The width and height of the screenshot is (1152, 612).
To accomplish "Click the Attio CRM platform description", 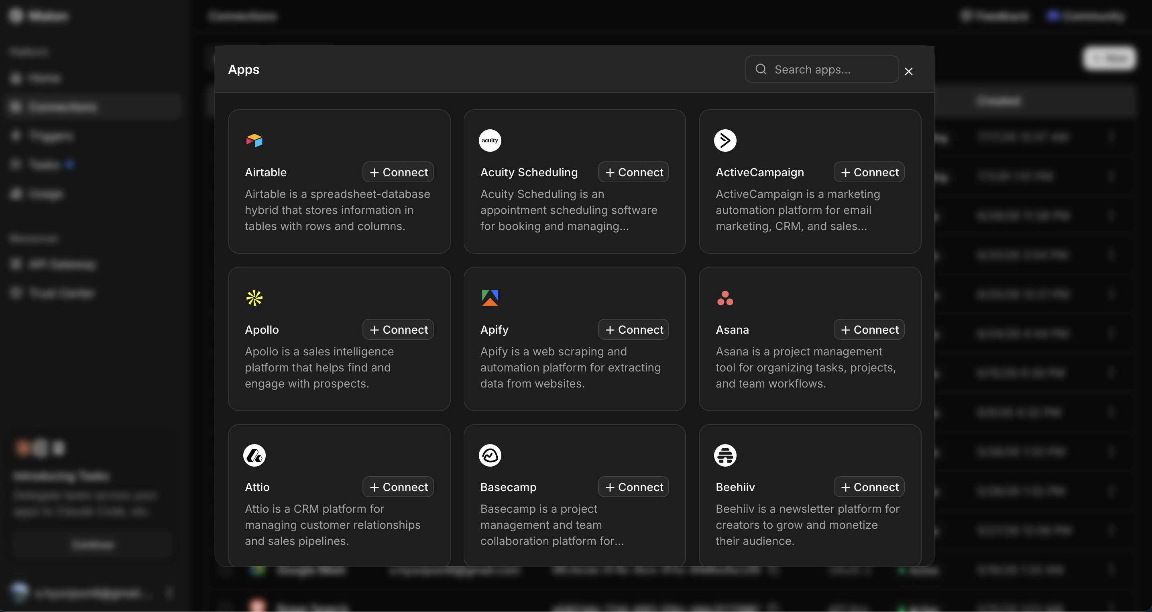I will point(332,525).
